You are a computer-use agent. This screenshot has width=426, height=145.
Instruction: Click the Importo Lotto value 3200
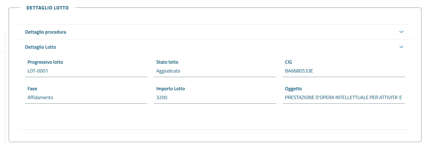click(x=162, y=97)
